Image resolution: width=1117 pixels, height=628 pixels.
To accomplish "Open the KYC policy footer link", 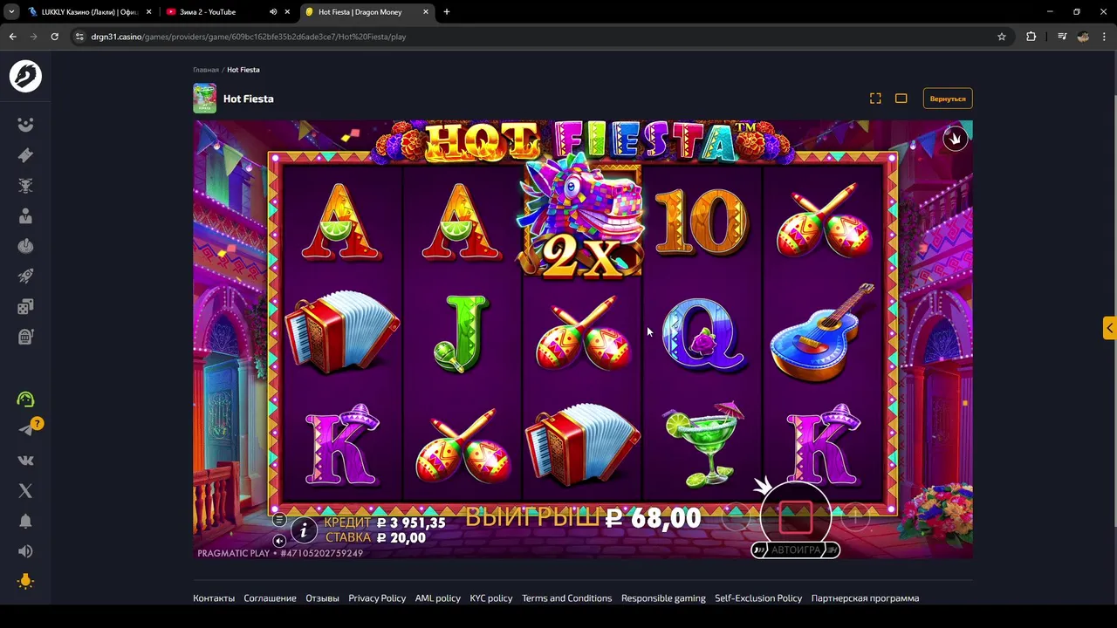I will click(x=491, y=598).
